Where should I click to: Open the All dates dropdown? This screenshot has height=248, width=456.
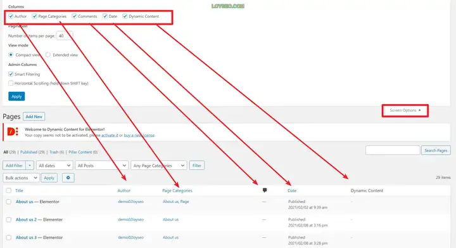(54, 166)
